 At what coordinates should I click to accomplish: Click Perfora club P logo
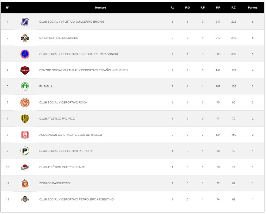pyautogui.click(x=25, y=151)
